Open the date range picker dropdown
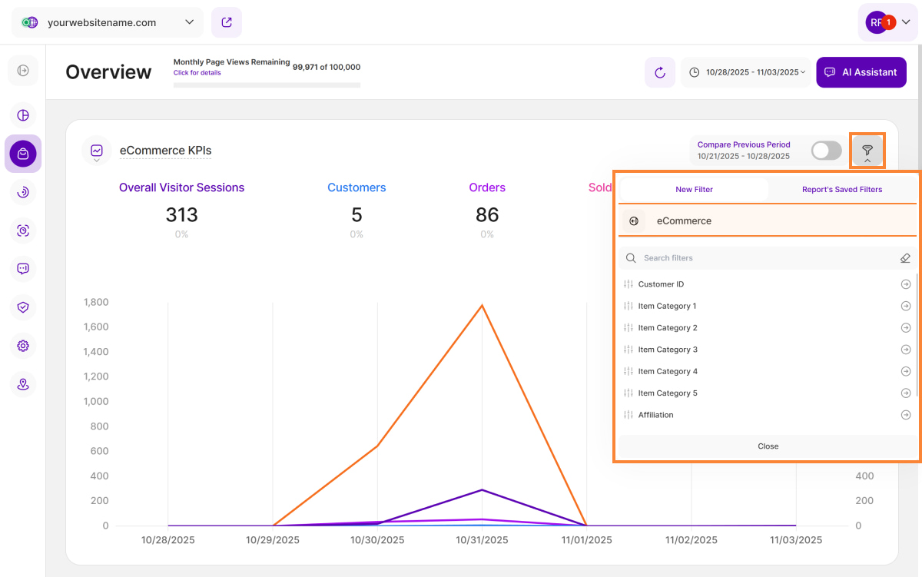922x577 pixels. tap(746, 72)
